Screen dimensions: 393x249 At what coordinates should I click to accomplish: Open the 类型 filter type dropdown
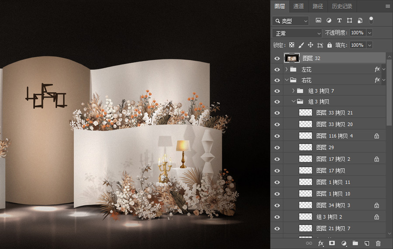[290, 21]
